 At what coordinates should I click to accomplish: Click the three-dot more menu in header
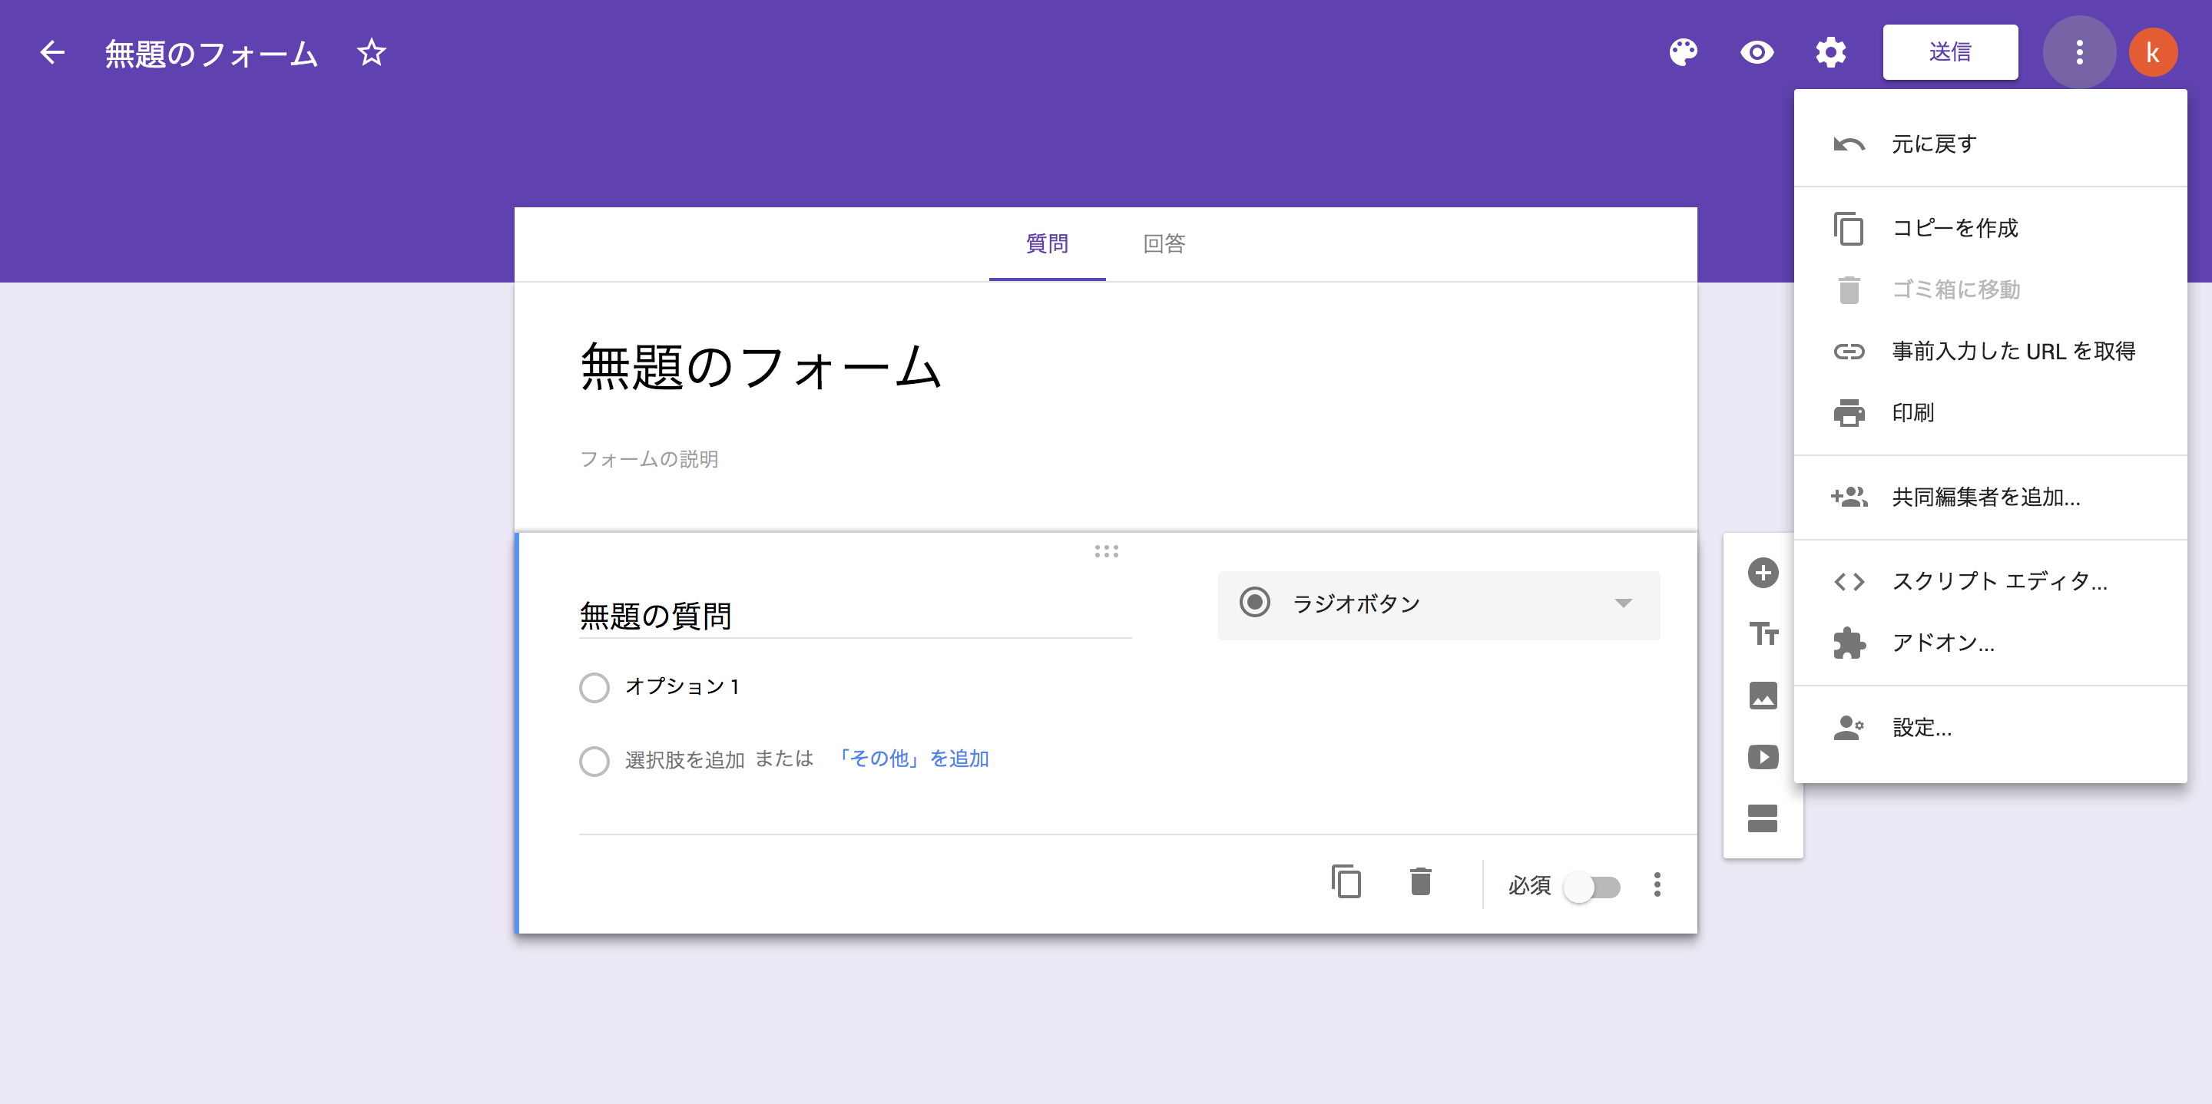[x=2079, y=52]
